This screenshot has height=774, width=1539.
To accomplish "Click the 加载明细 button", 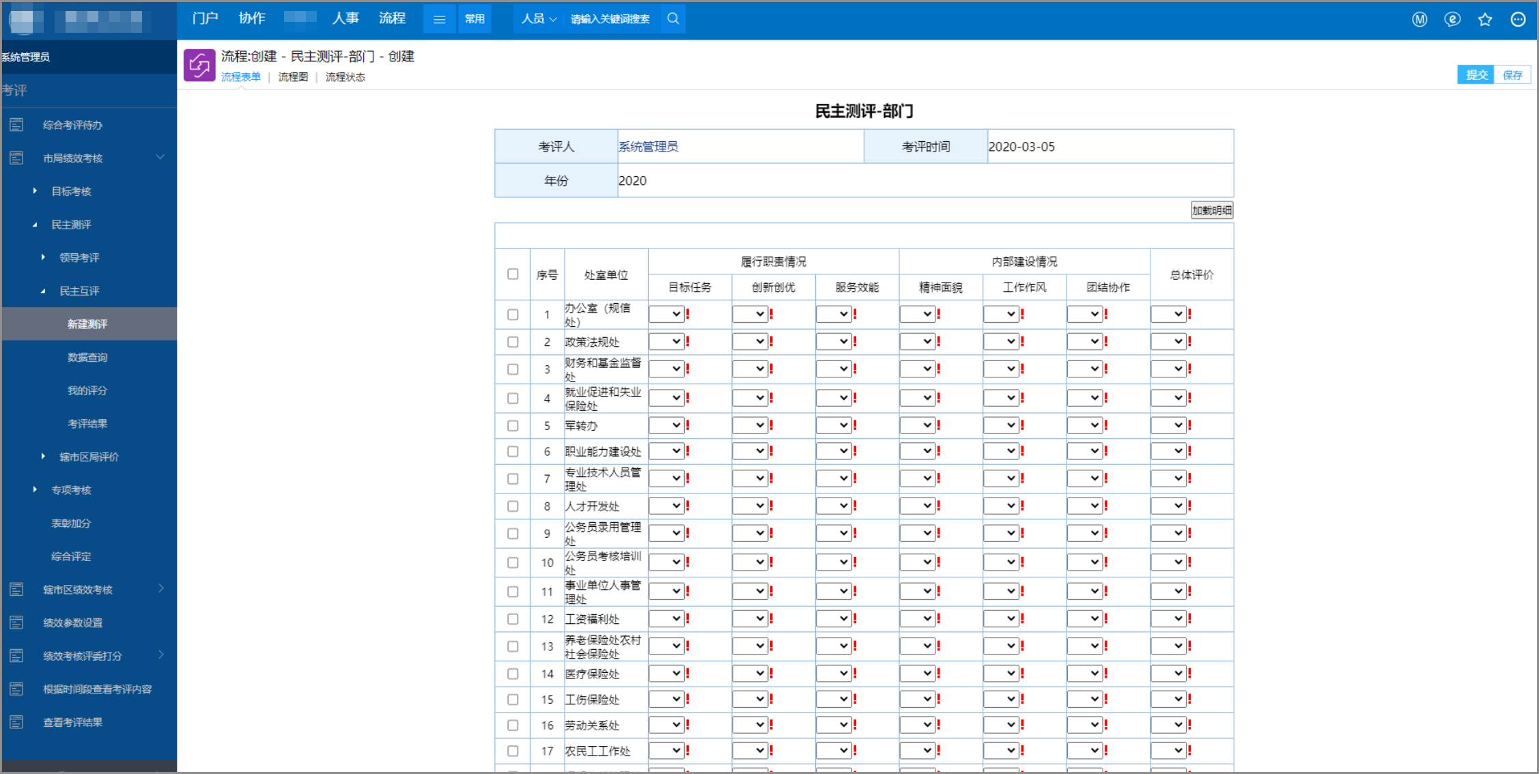I will (x=1211, y=210).
